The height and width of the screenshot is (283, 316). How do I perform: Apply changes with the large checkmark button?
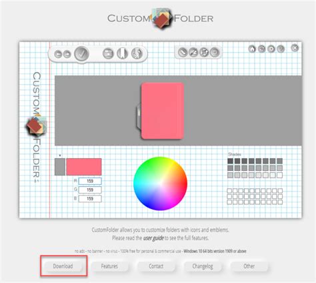[x=81, y=54]
